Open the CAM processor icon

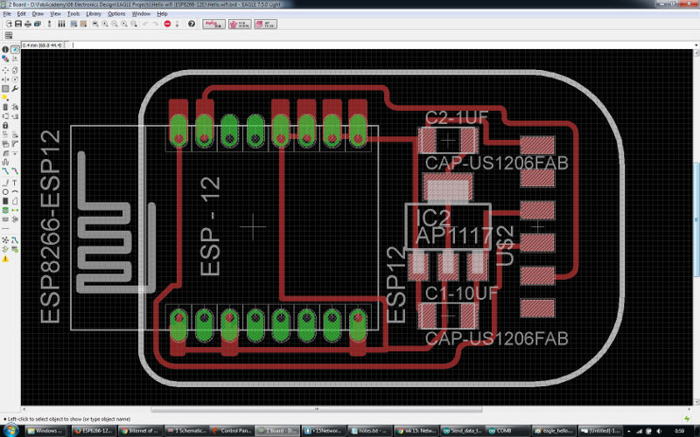pos(37,24)
